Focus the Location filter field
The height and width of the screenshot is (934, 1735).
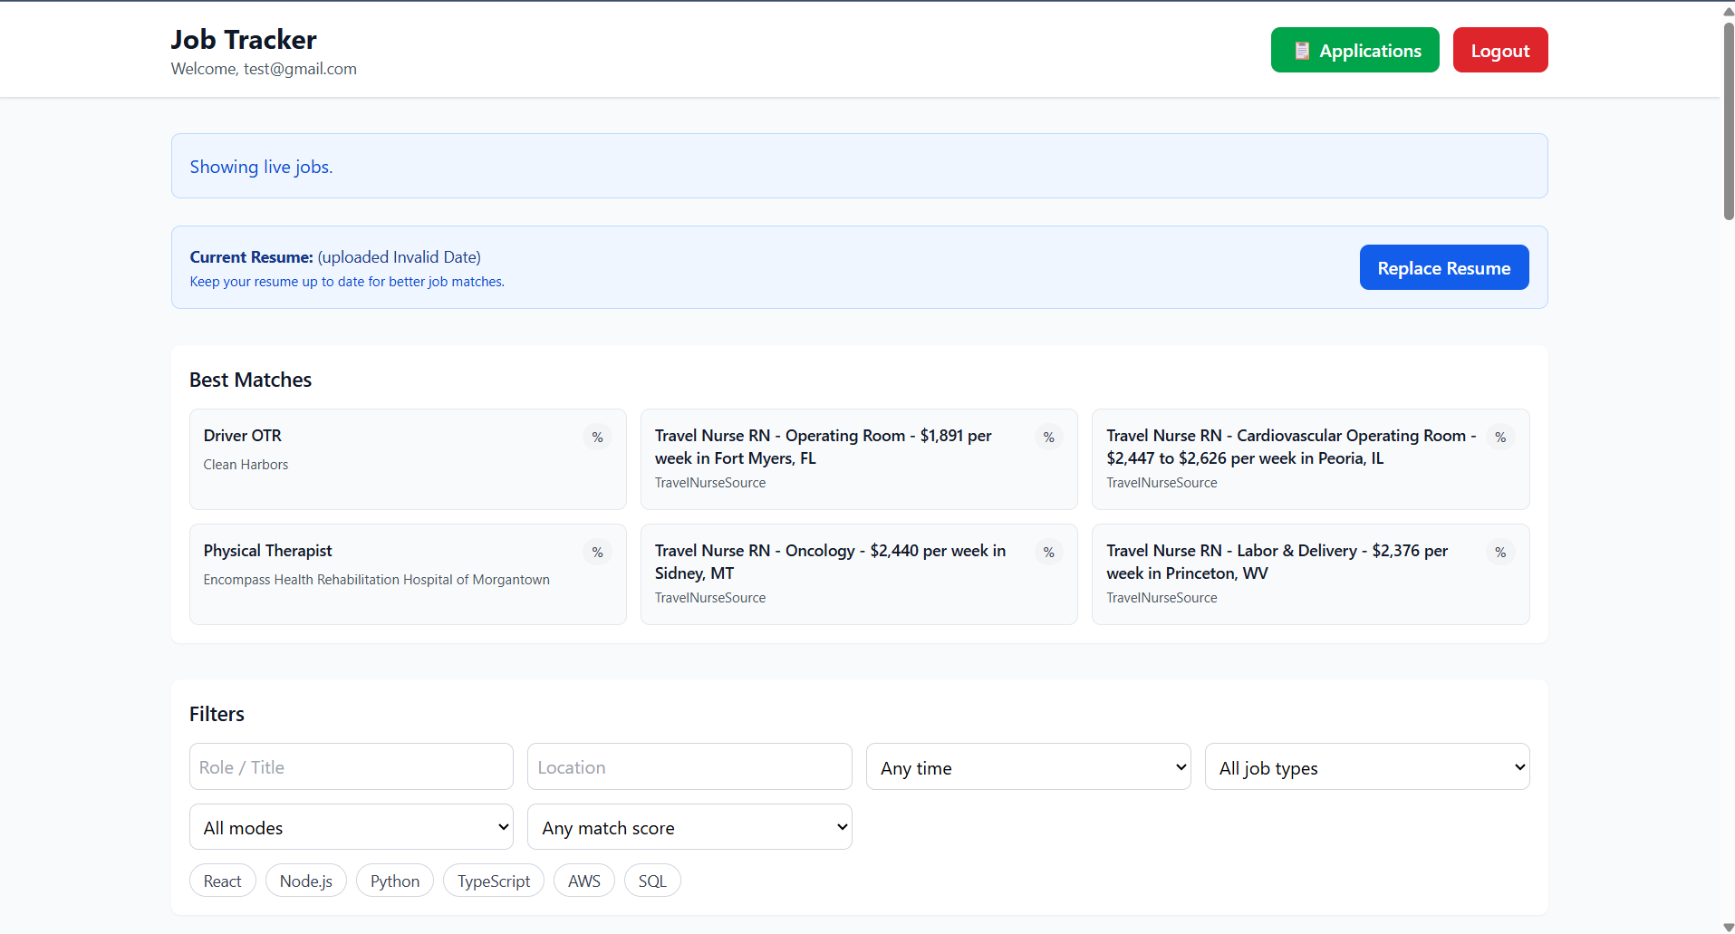click(x=689, y=766)
